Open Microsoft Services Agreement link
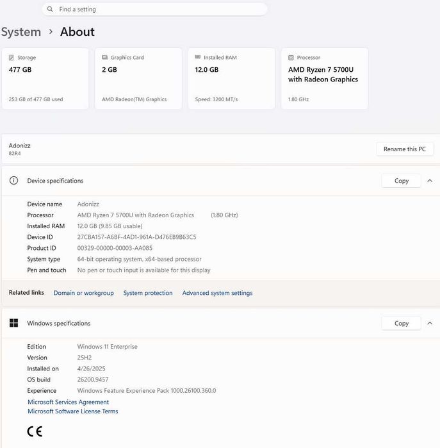 point(69,402)
